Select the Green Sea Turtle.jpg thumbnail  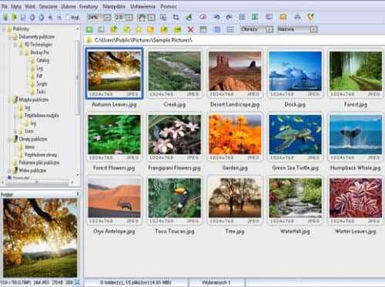pos(295,138)
